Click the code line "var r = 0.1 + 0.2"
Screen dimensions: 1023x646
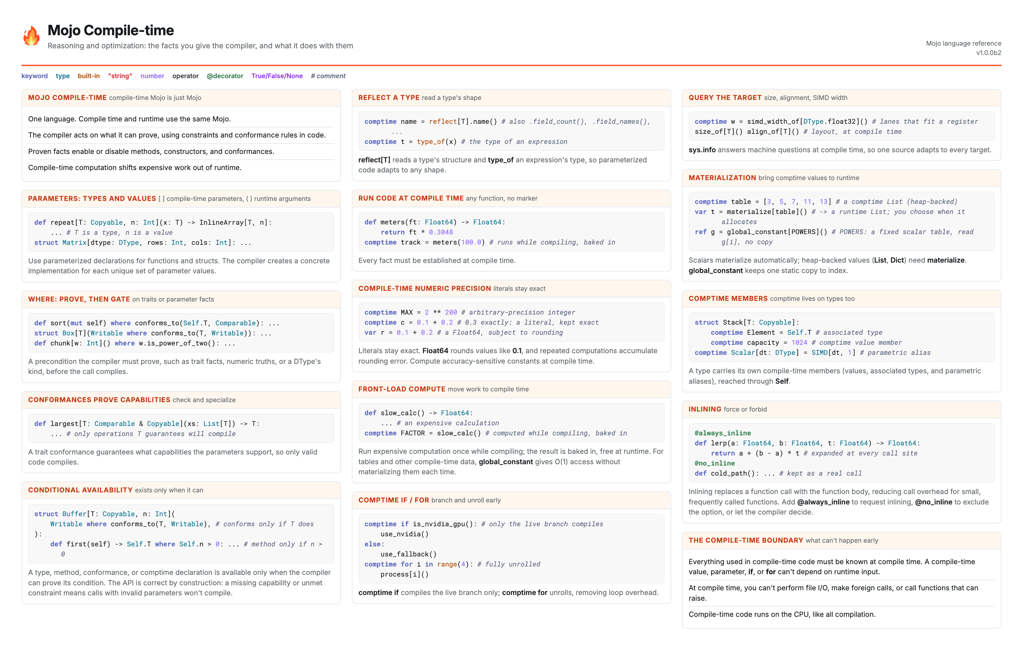point(464,333)
